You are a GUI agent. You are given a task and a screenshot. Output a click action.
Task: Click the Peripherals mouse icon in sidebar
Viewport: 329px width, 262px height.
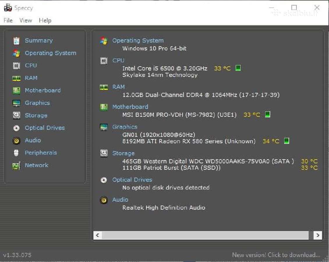(16, 153)
